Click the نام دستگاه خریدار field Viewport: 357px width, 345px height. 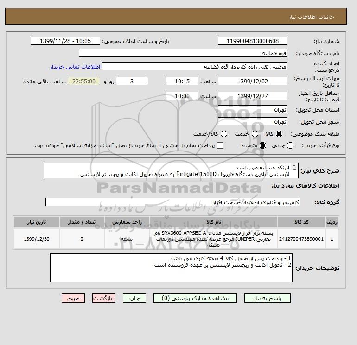coord(183,53)
